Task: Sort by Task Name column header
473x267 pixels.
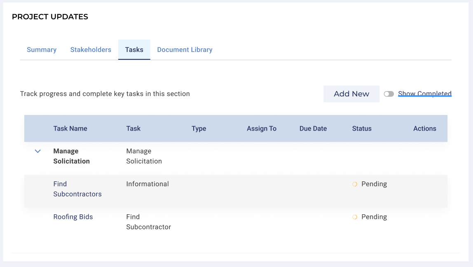Action: point(70,129)
